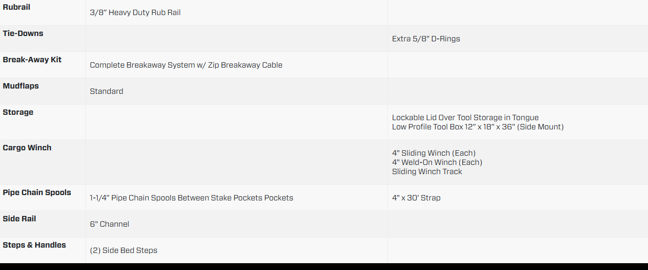Screen dimensions: 648x270
Task: Click the Sliding Winch Track text
Action: pos(427,172)
